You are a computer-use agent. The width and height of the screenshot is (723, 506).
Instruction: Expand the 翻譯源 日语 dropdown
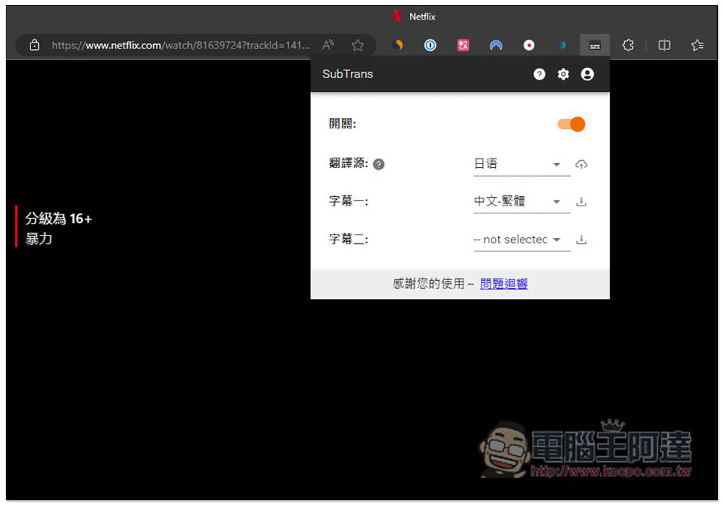(521, 164)
